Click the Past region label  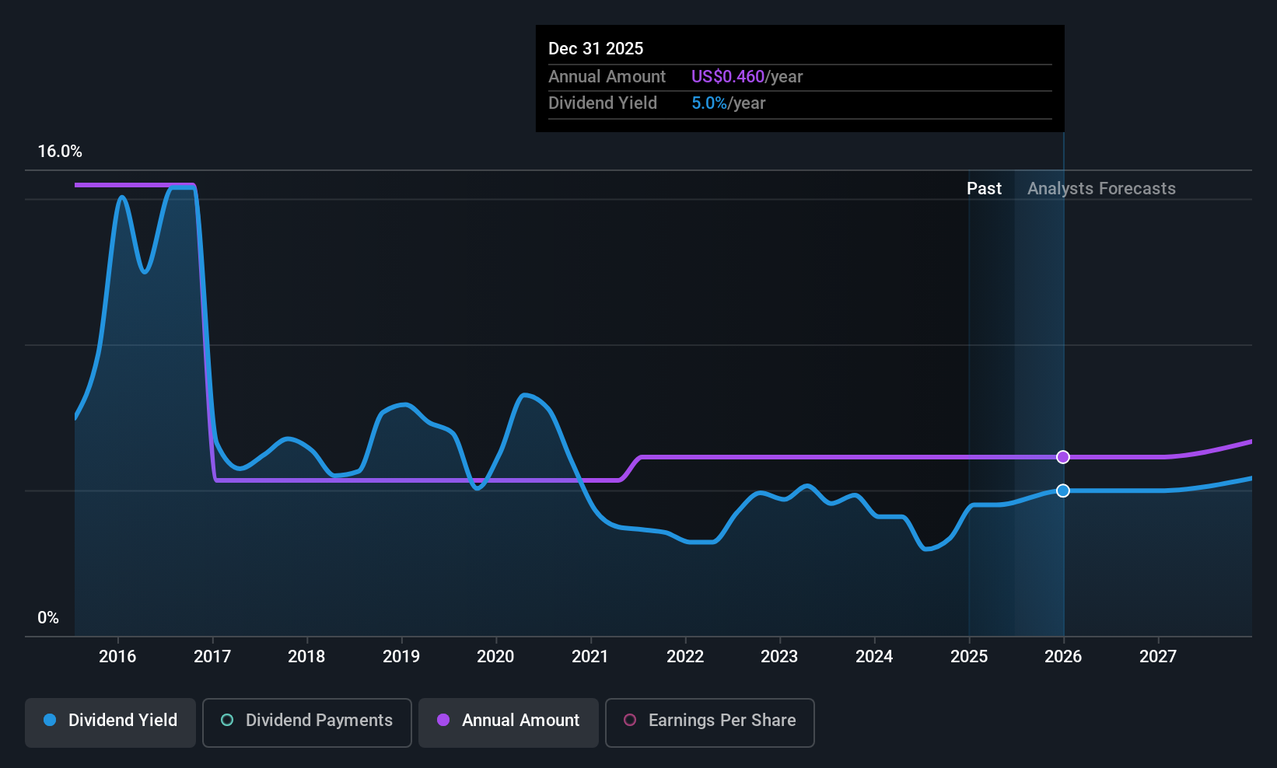click(x=984, y=189)
